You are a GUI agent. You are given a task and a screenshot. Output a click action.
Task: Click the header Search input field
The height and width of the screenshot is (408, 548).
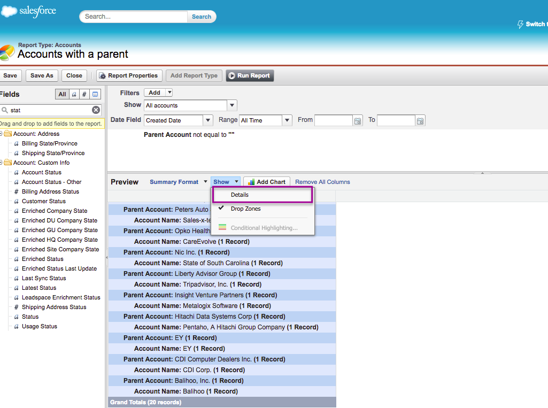135,17
